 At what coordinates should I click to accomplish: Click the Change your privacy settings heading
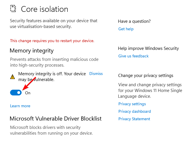pos(145,76)
